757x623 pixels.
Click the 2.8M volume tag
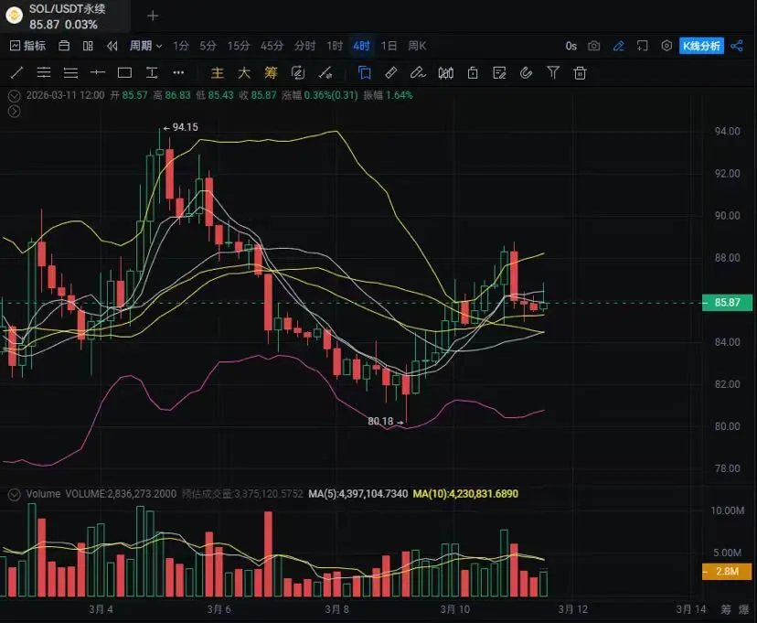click(727, 572)
